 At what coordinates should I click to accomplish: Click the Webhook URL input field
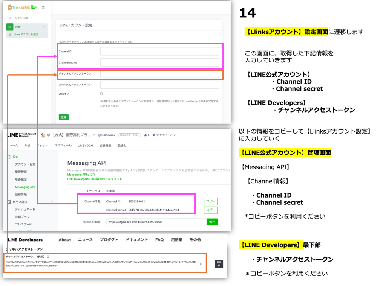[156, 222]
